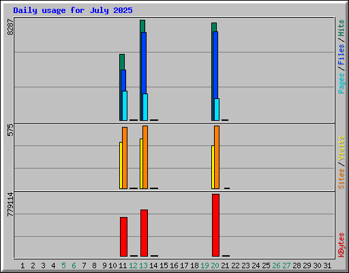
Task: Click the blue Files bar for day 20
Action: [215, 76]
